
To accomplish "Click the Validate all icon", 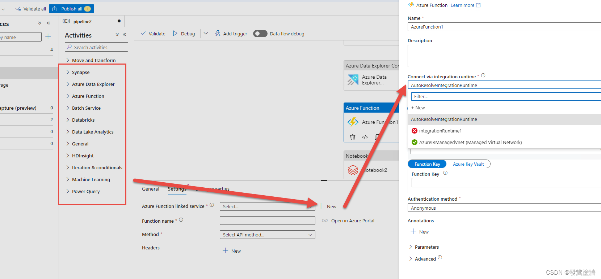I will click(x=18, y=9).
